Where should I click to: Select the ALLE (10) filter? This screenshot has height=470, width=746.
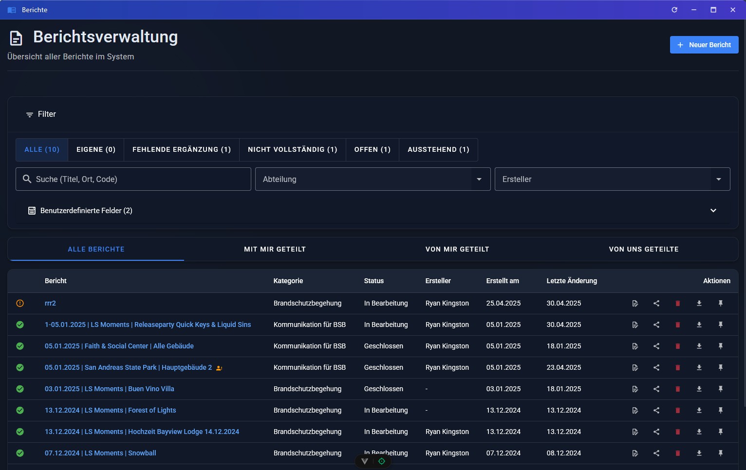pos(42,149)
